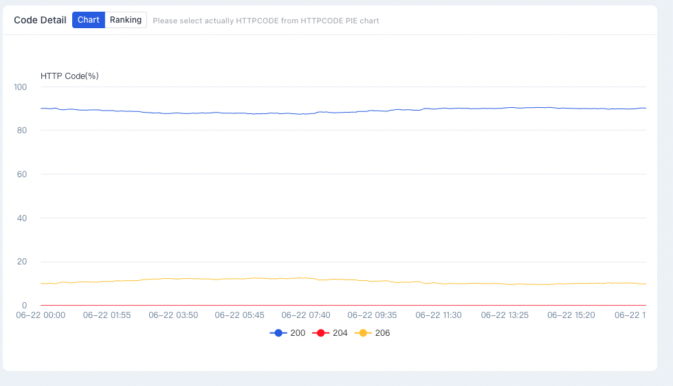
Task: Click the yellow 206 line on chart
Action: click(x=343, y=280)
